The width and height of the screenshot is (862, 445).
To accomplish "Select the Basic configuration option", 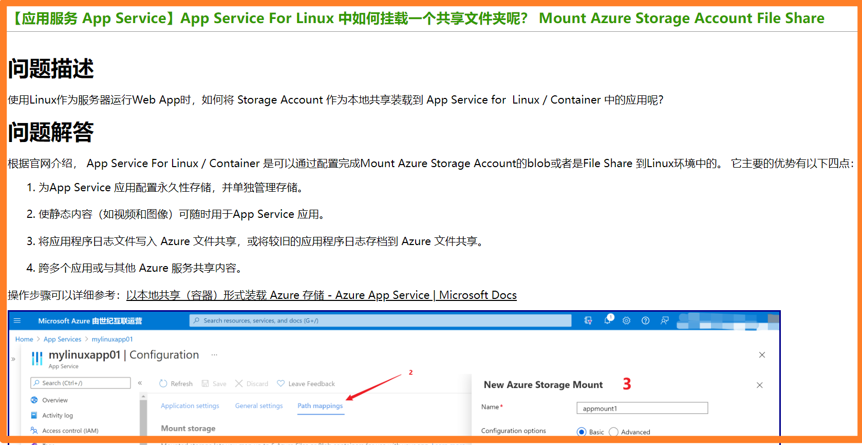I will (582, 432).
